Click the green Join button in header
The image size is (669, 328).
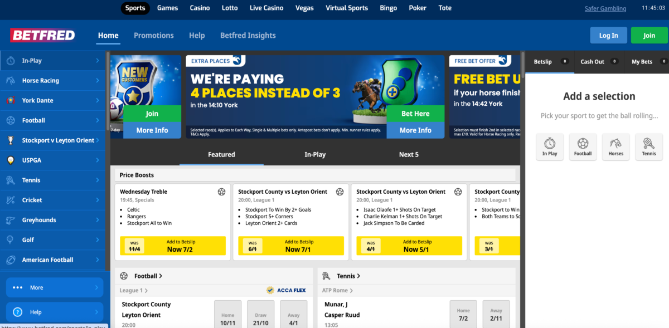pyautogui.click(x=649, y=35)
